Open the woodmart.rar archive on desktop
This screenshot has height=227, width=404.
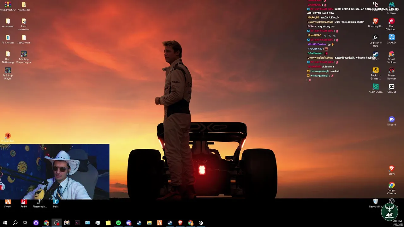coord(8,6)
